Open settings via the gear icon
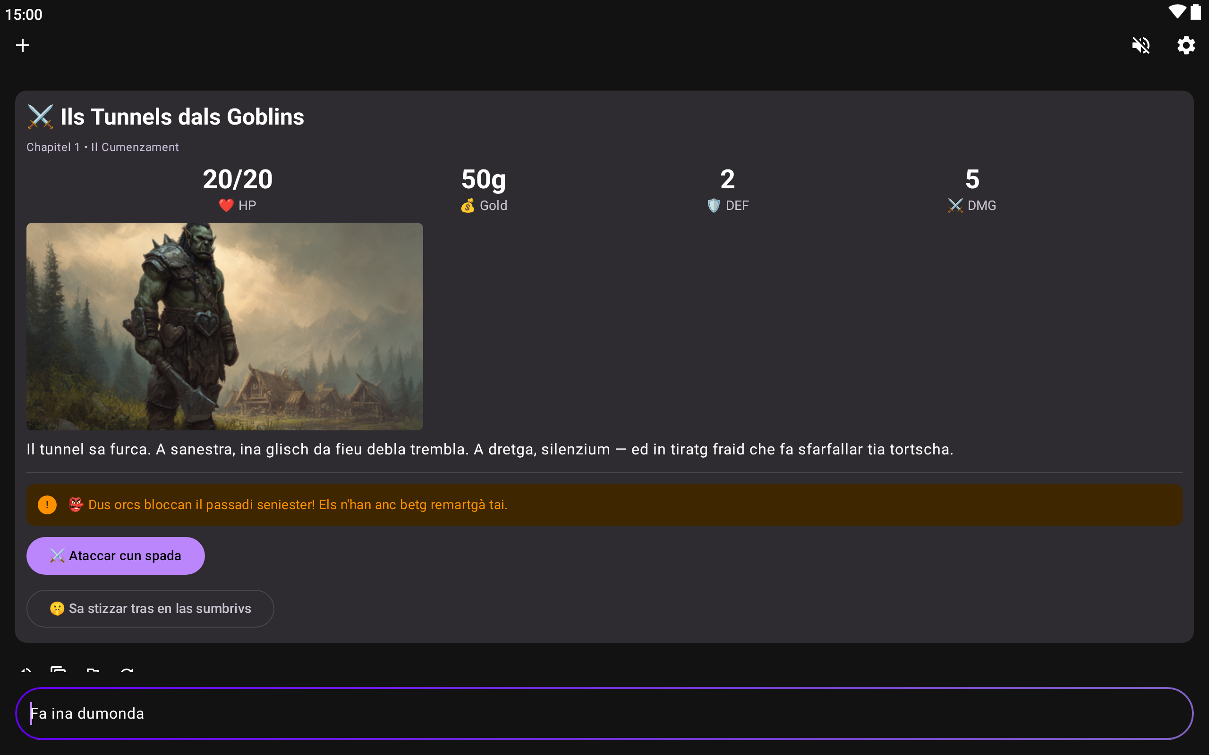This screenshot has width=1209, height=755. (1186, 45)
